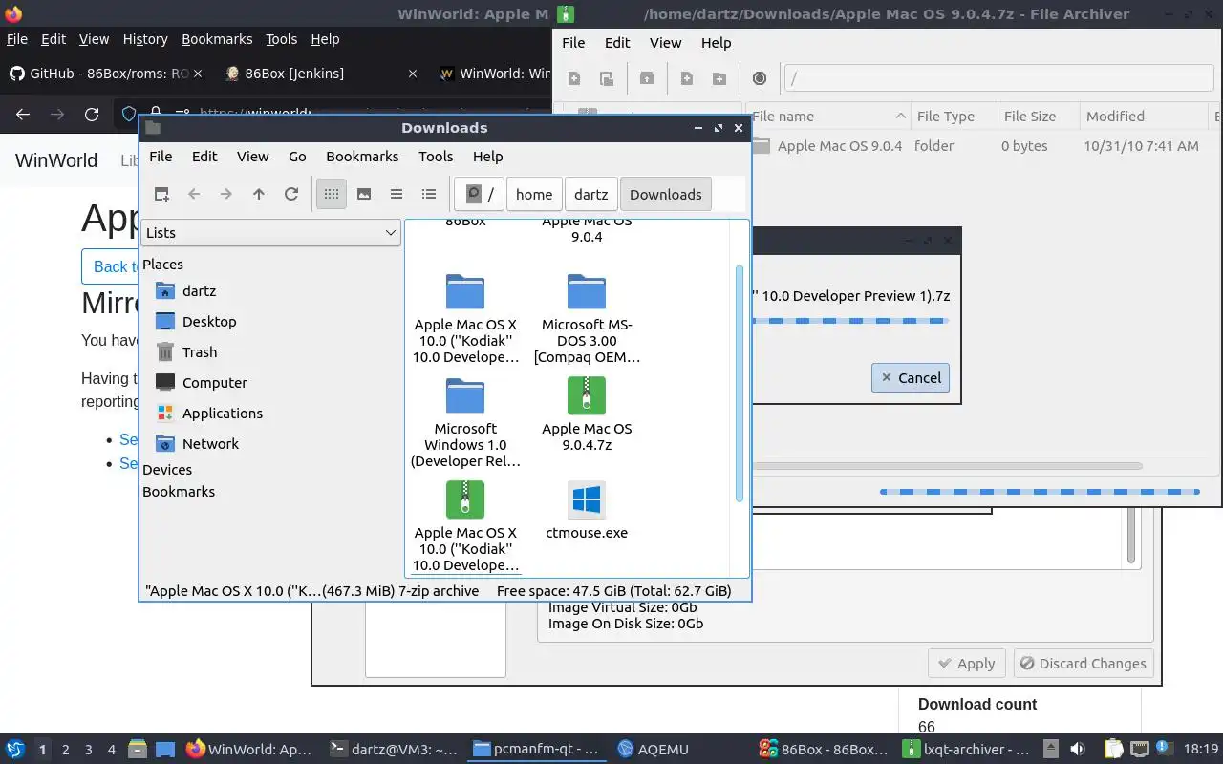Click Apply button in AQEMU window

967,664
